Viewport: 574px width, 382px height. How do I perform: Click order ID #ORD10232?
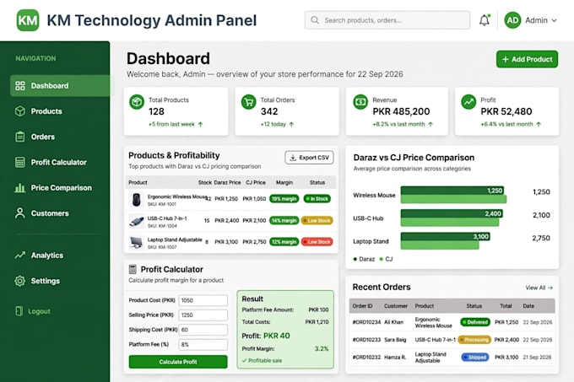pos(366,358)
